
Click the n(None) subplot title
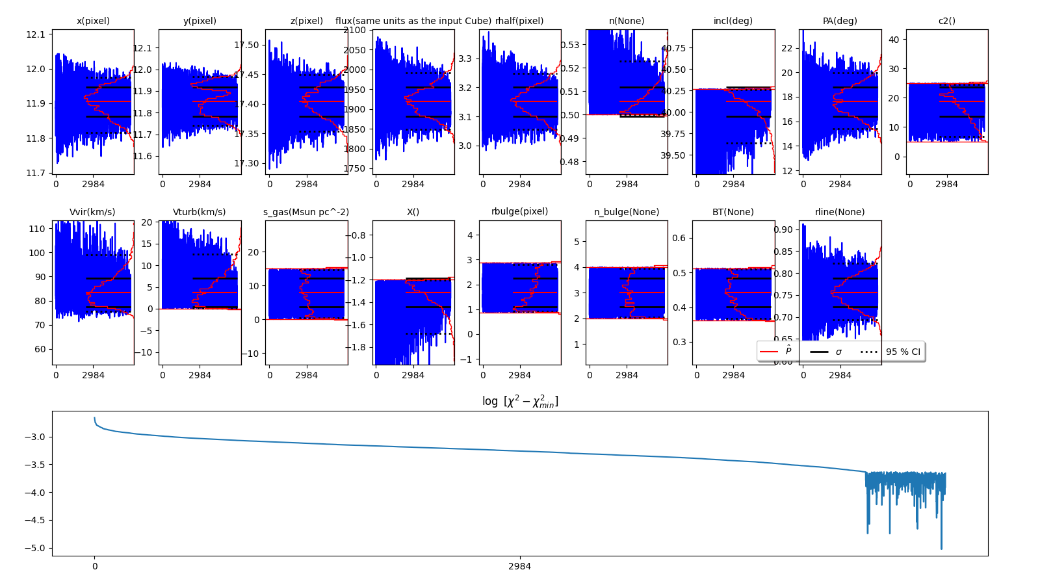coord(627,21)
